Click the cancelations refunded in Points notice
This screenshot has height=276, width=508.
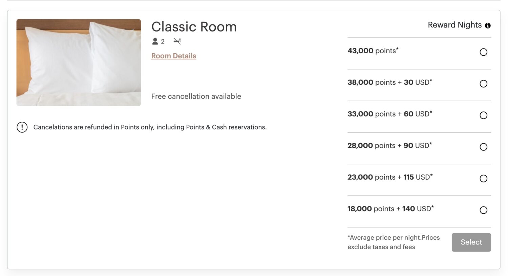150,127
